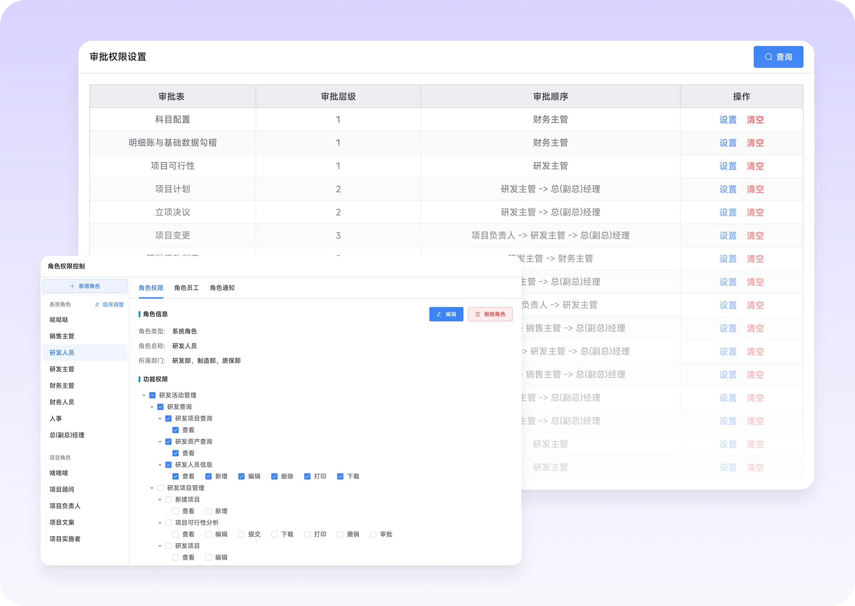Switch to the 角色员工 tab
Screen dimensions: 855x606
186,288
